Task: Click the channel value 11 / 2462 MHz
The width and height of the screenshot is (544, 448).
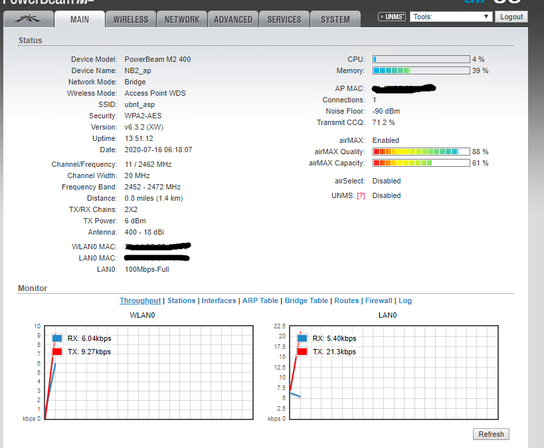Action: coord(148,164)
